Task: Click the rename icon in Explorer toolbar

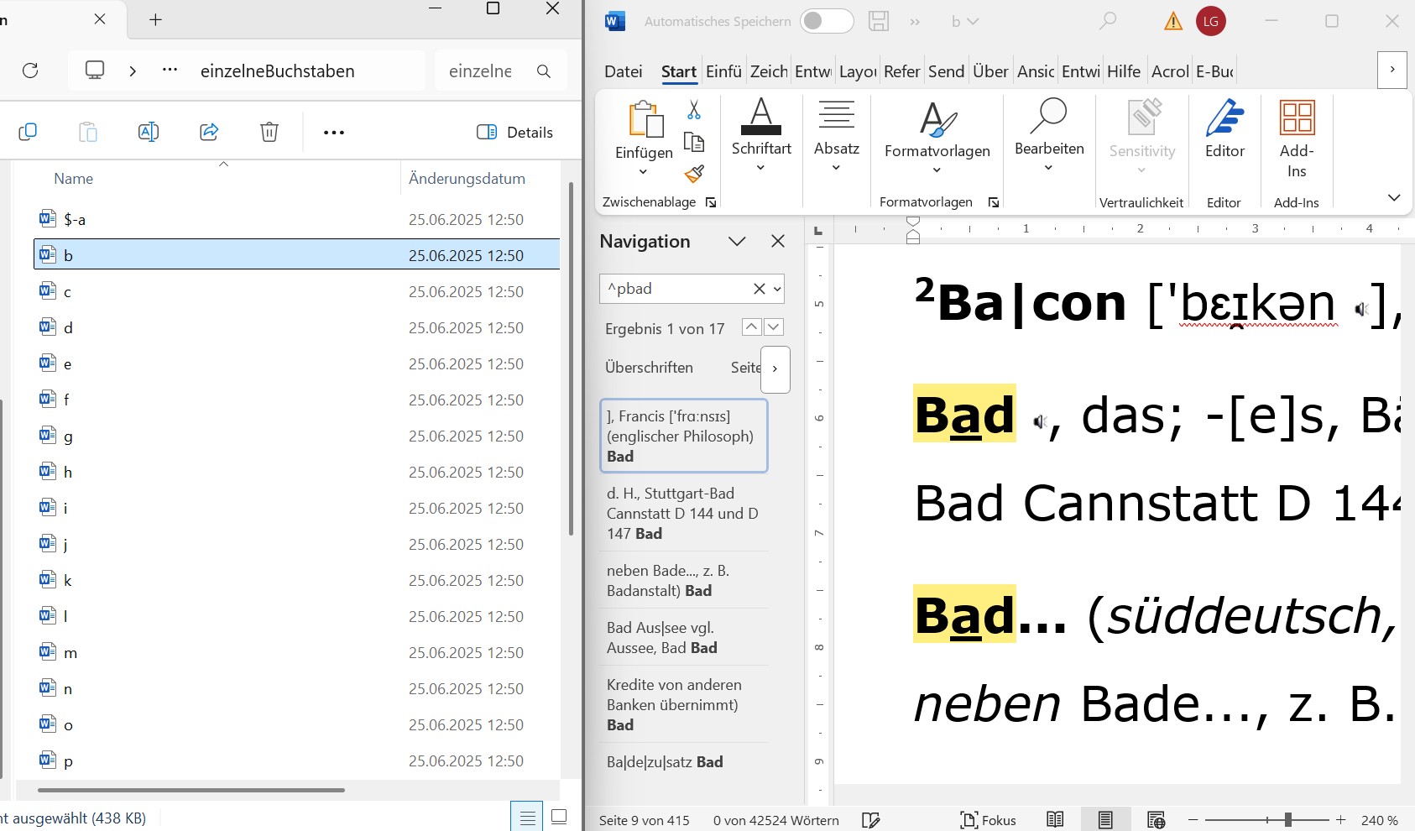Action: 149,132
